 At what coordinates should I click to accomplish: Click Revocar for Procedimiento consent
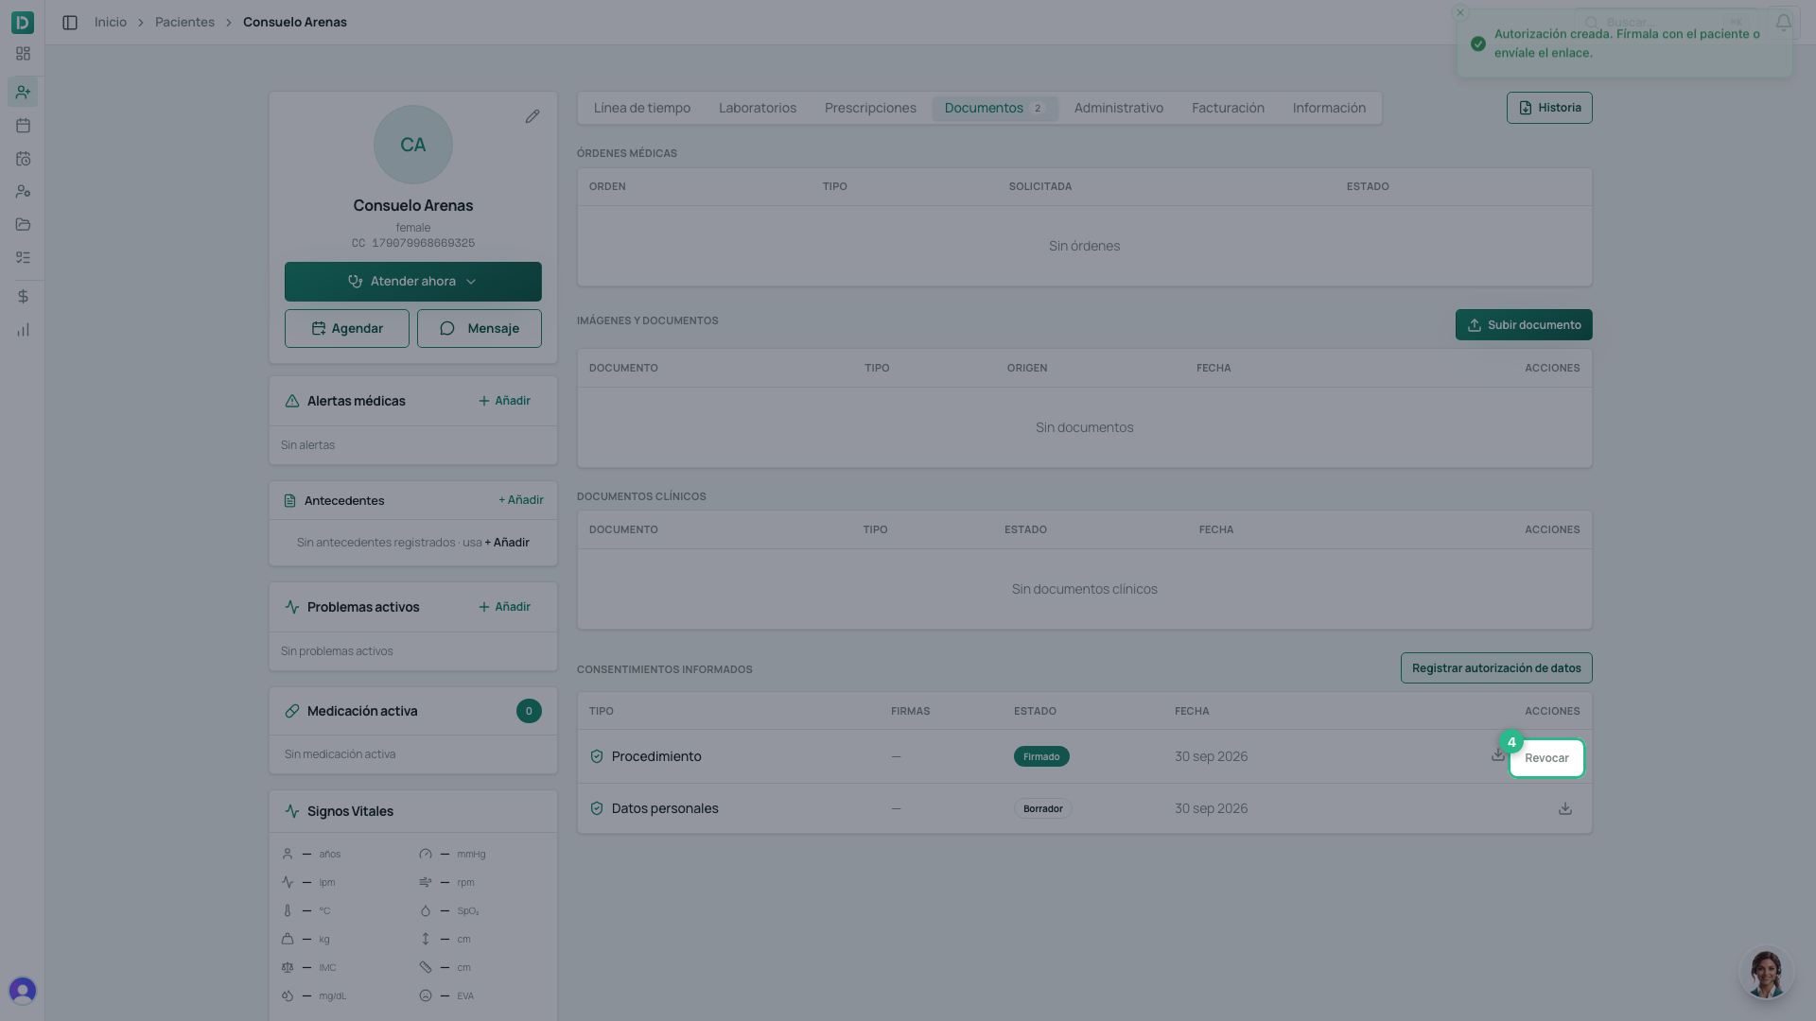[1546, 758]
